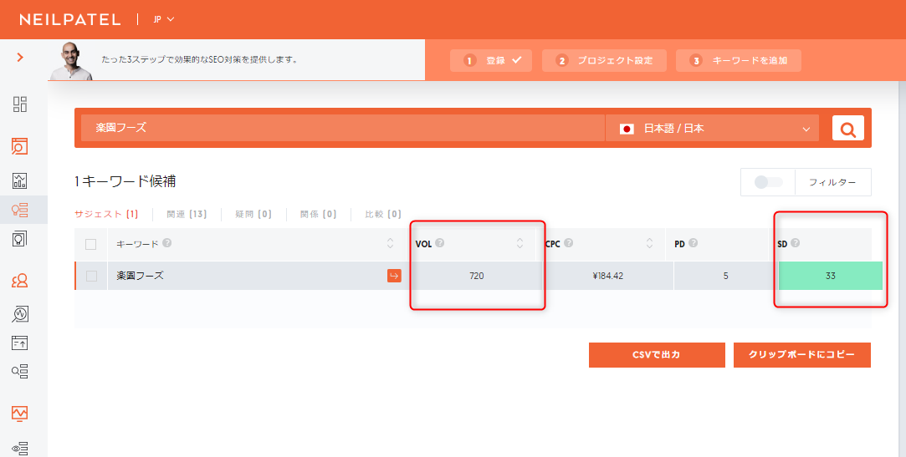The width and height of the screenshot is (906, 457).
Task: Click the step 1 登録 button
Action: click(x=491, y=61)
